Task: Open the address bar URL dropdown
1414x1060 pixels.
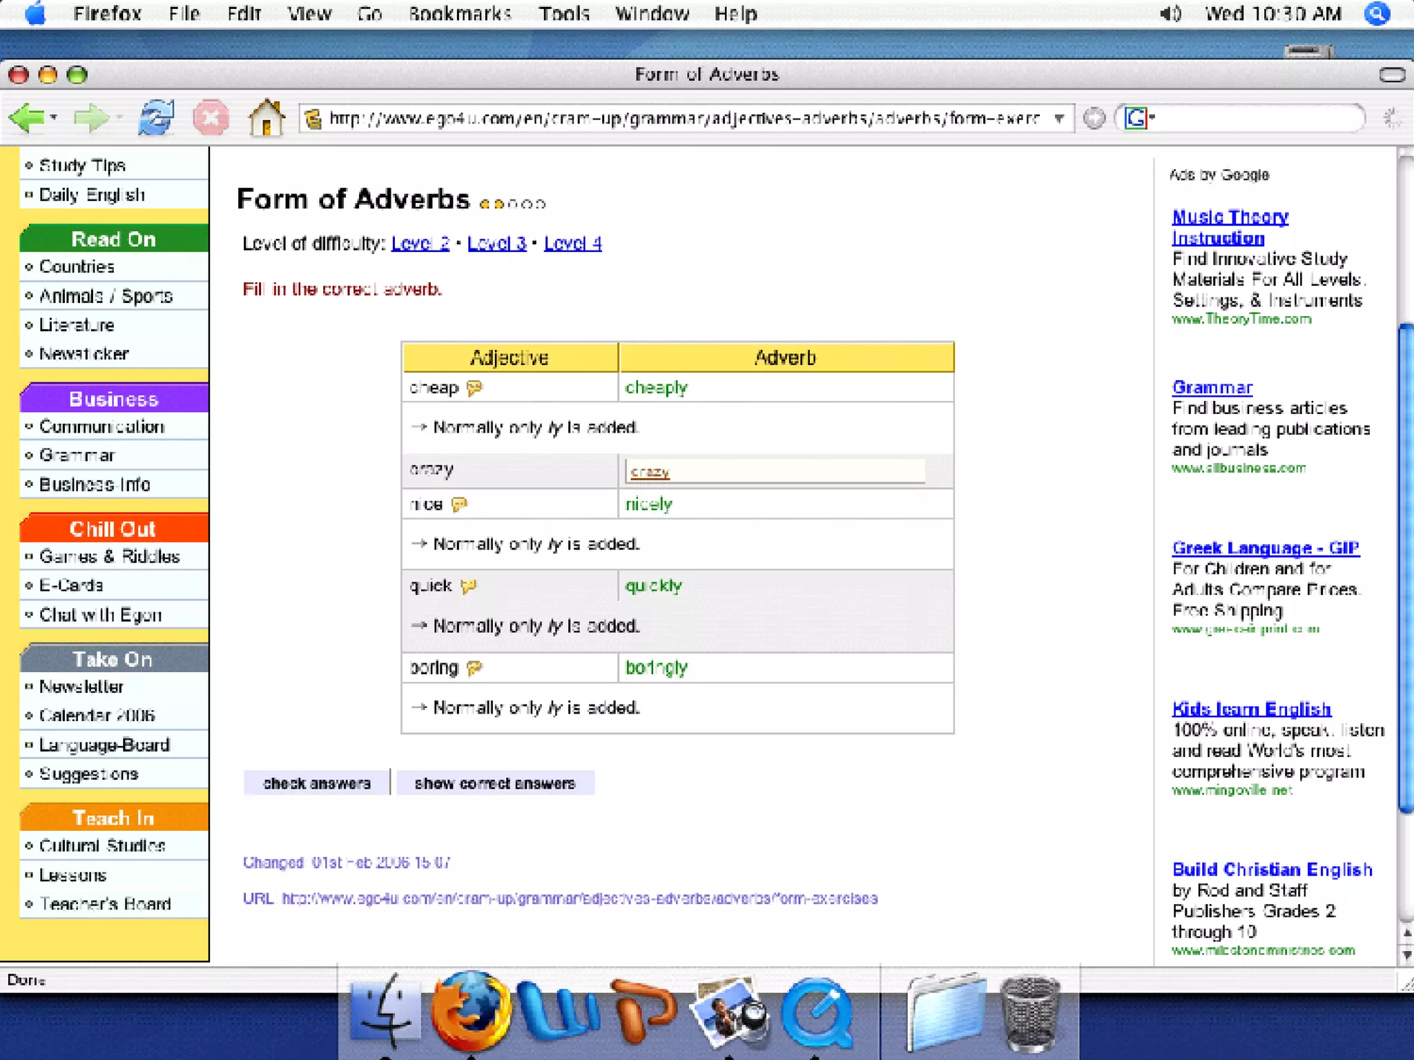Action: (x=1058, y=119)
